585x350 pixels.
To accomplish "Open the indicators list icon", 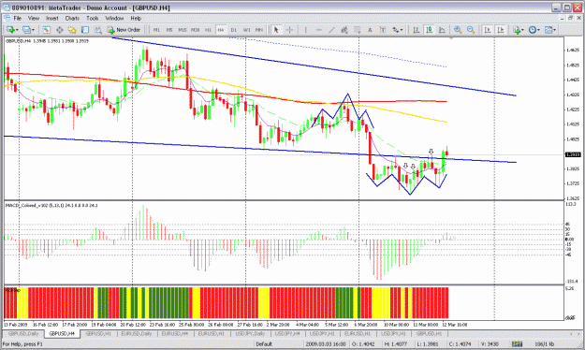I will (517, 30).
